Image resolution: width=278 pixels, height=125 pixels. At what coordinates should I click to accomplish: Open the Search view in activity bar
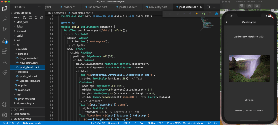5,19
